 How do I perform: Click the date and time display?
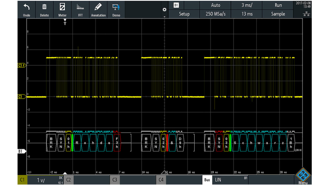pos(303,5)
